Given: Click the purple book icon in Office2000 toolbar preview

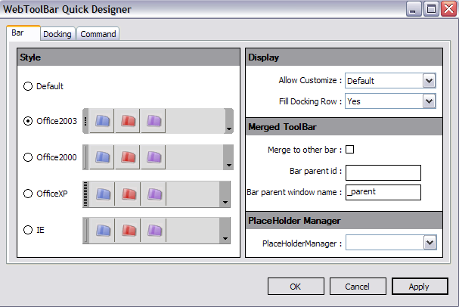Looking at the screenshot, I should click(x=154, y=157).
